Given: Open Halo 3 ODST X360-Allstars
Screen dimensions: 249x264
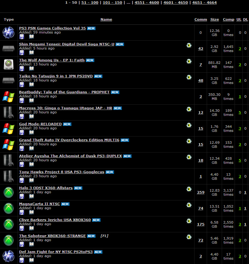Looking at the screenshot, I should pos(46,188).
